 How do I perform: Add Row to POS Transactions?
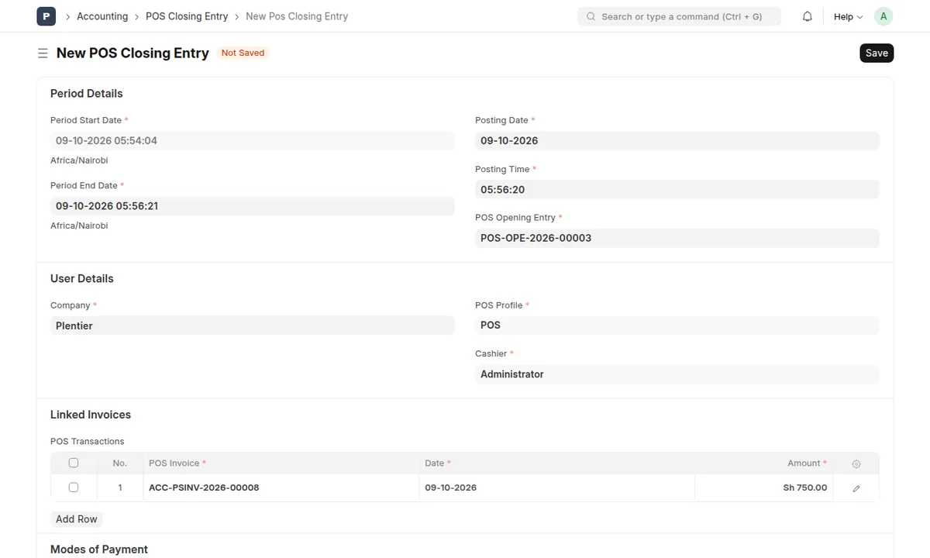pos(77,519)
